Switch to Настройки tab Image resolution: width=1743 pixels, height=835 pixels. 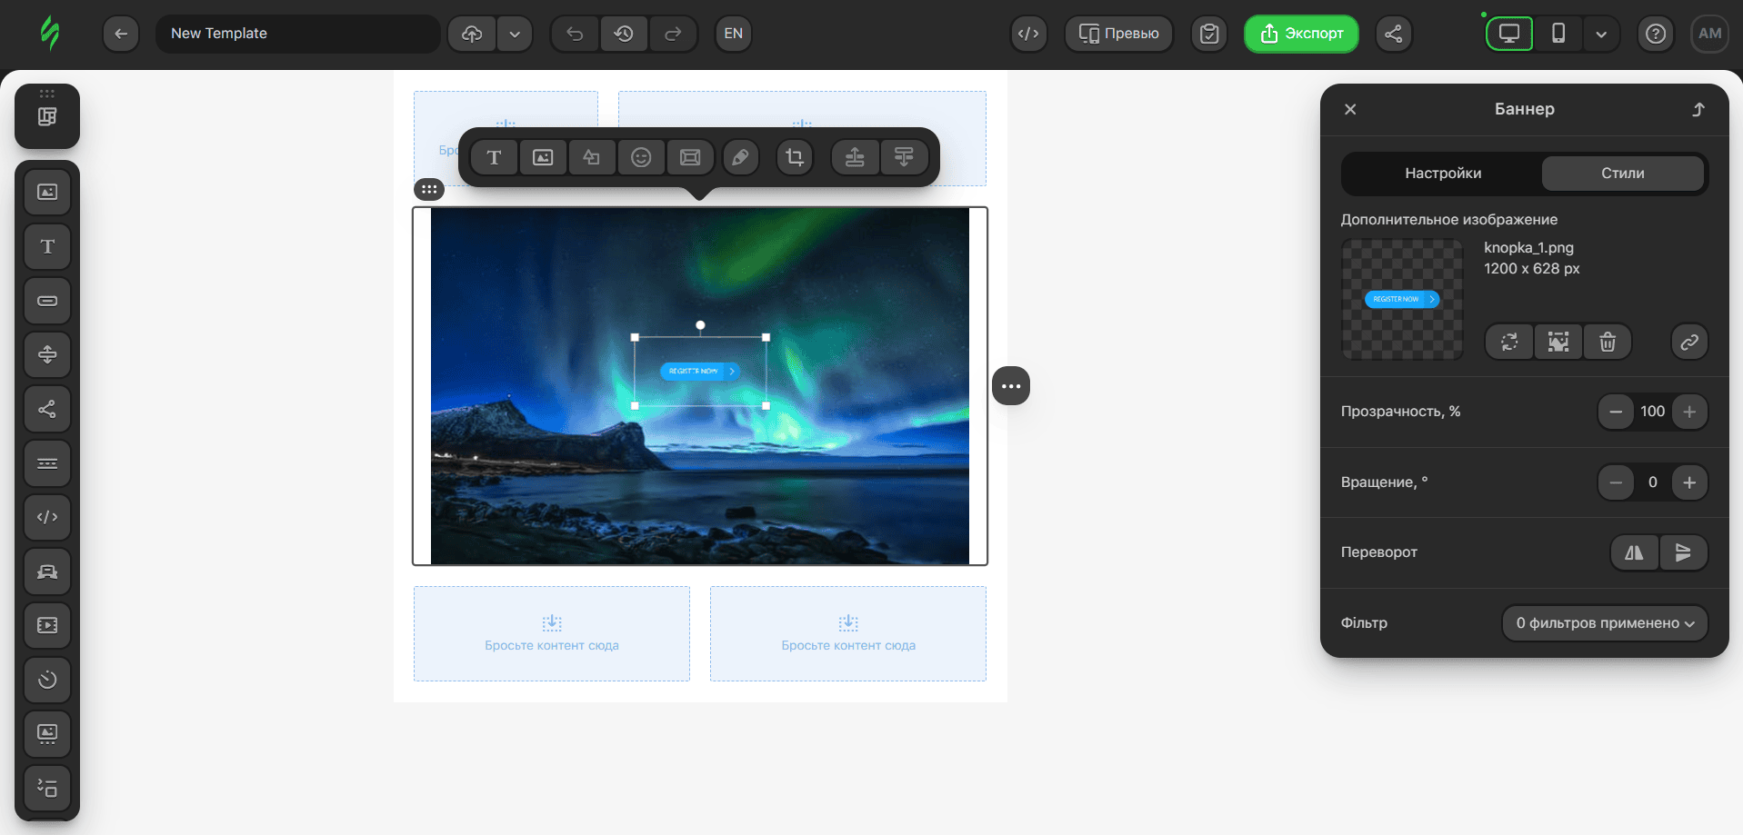pyautogui.click(x=1443, y=174)
